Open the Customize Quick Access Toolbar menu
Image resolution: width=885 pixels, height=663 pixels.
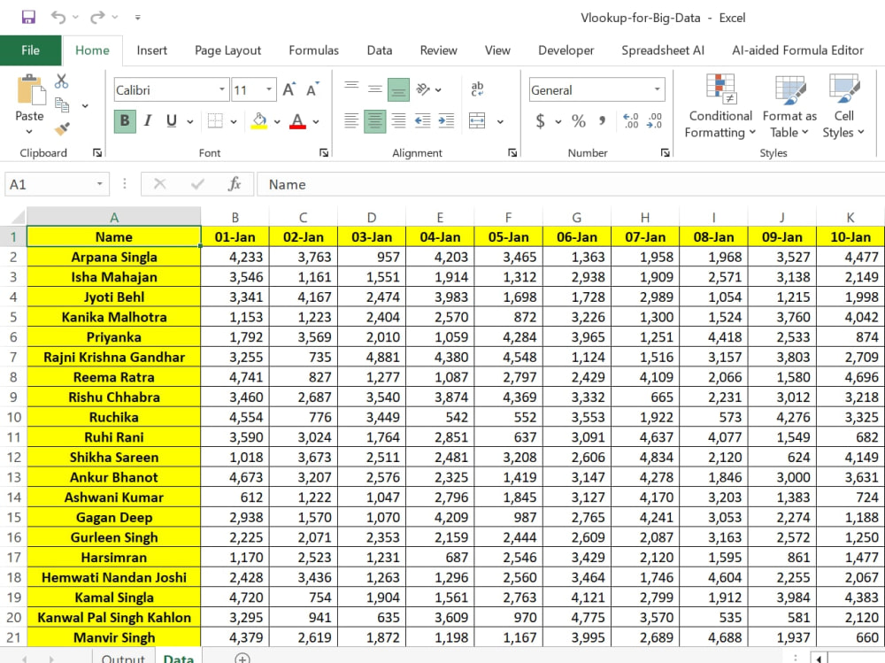[138, 18]
